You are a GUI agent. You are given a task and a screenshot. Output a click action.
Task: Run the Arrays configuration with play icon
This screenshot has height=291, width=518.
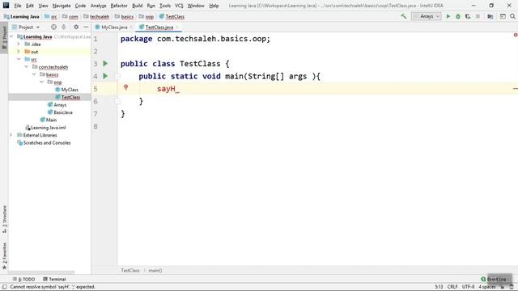click(x=448, y=16)
